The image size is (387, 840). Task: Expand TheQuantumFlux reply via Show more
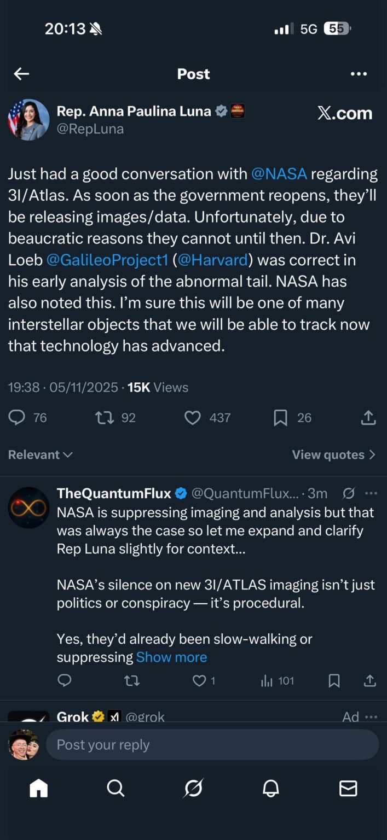pos(171,657)
